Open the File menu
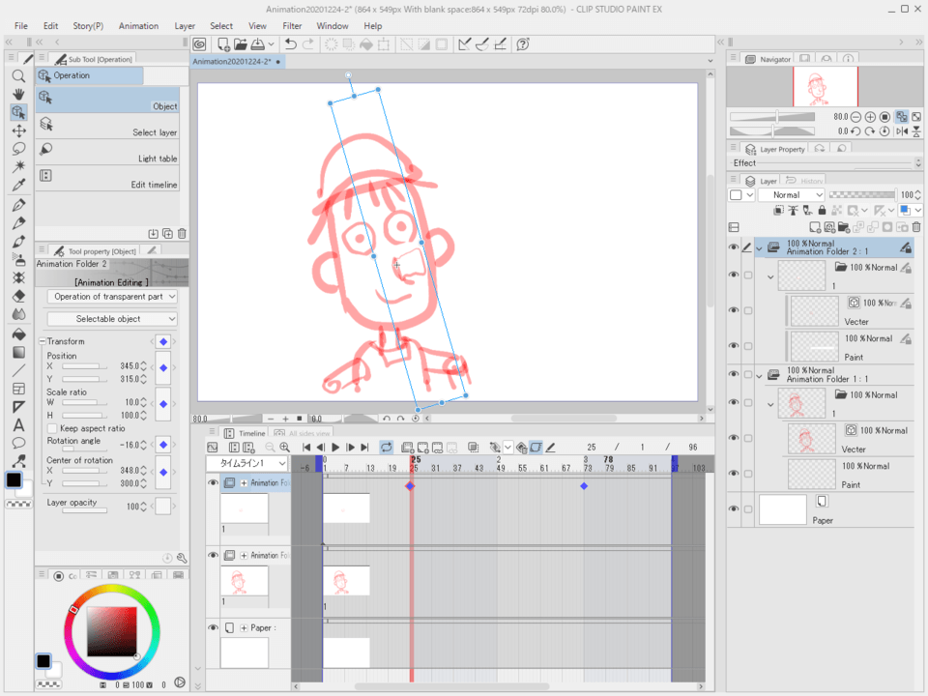The width and height of the screenshot is (928, 696). pos(20,26)
